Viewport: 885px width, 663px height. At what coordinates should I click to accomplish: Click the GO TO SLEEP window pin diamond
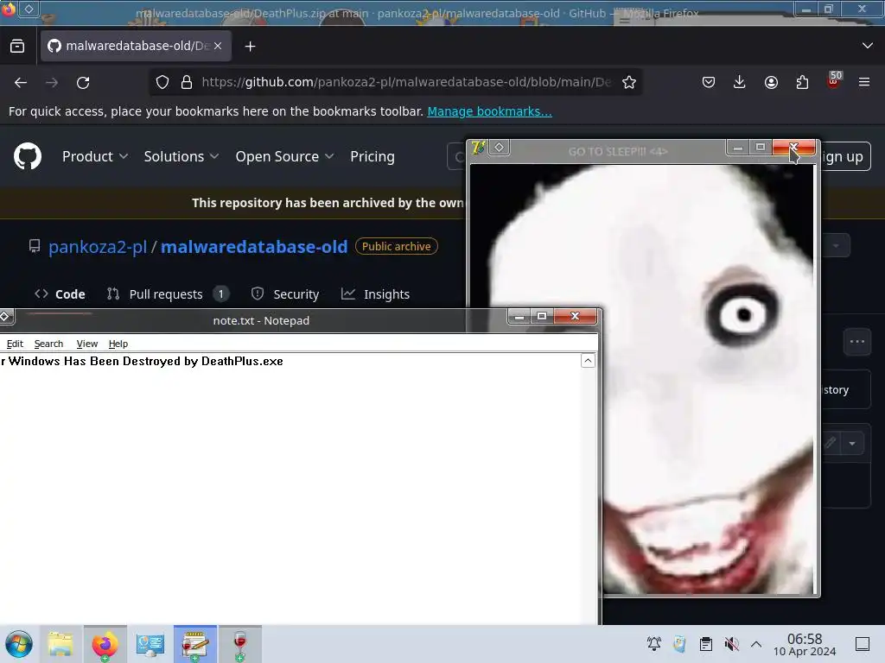[499, 147]
